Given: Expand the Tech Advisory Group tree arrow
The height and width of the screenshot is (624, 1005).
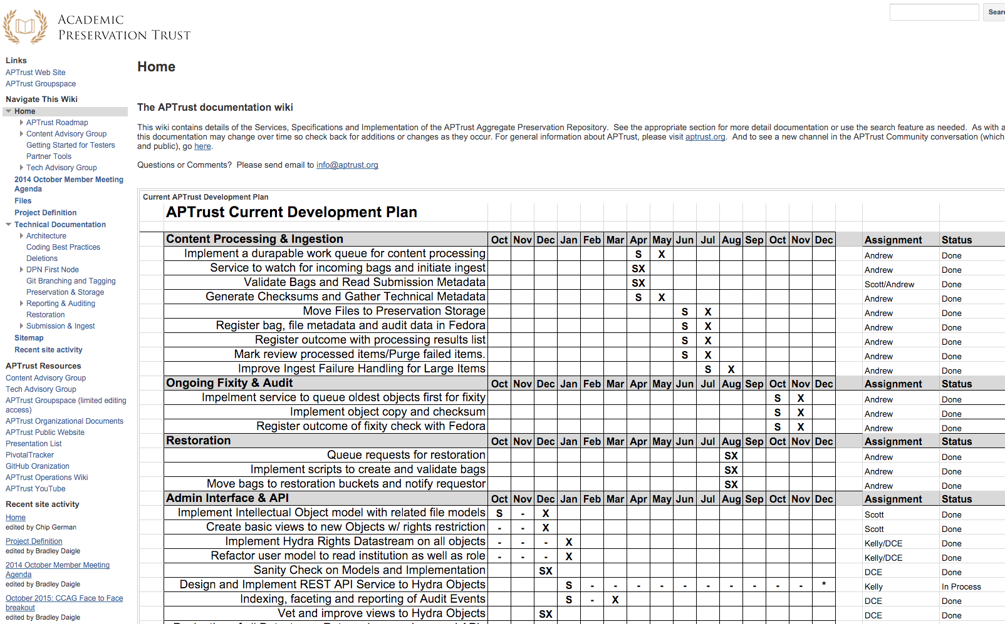Looking at the screenshot, I should [x=21, y=168].
